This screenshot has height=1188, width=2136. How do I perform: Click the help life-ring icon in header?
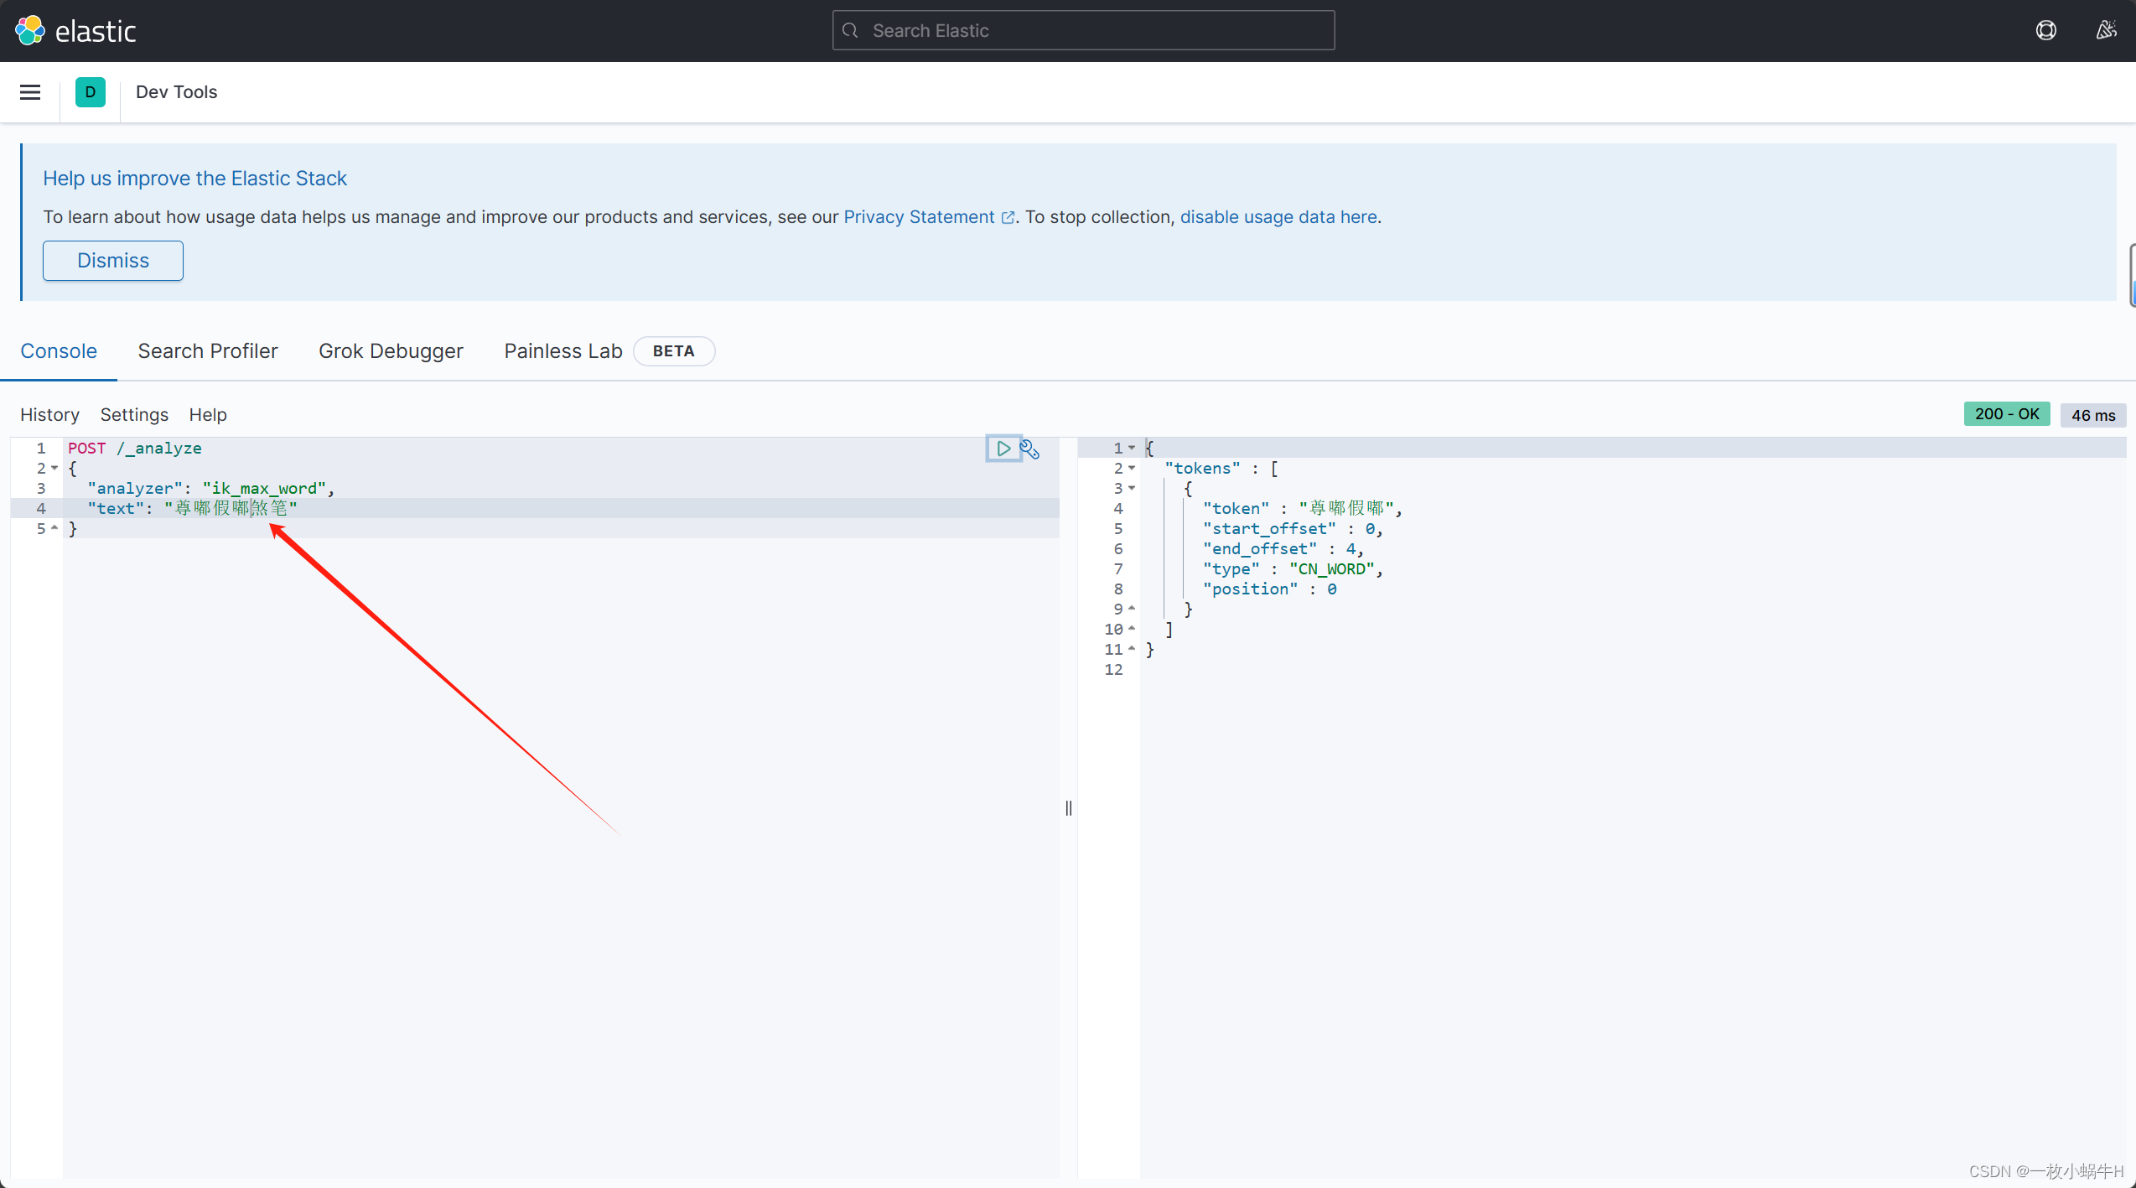(2046, 30)
